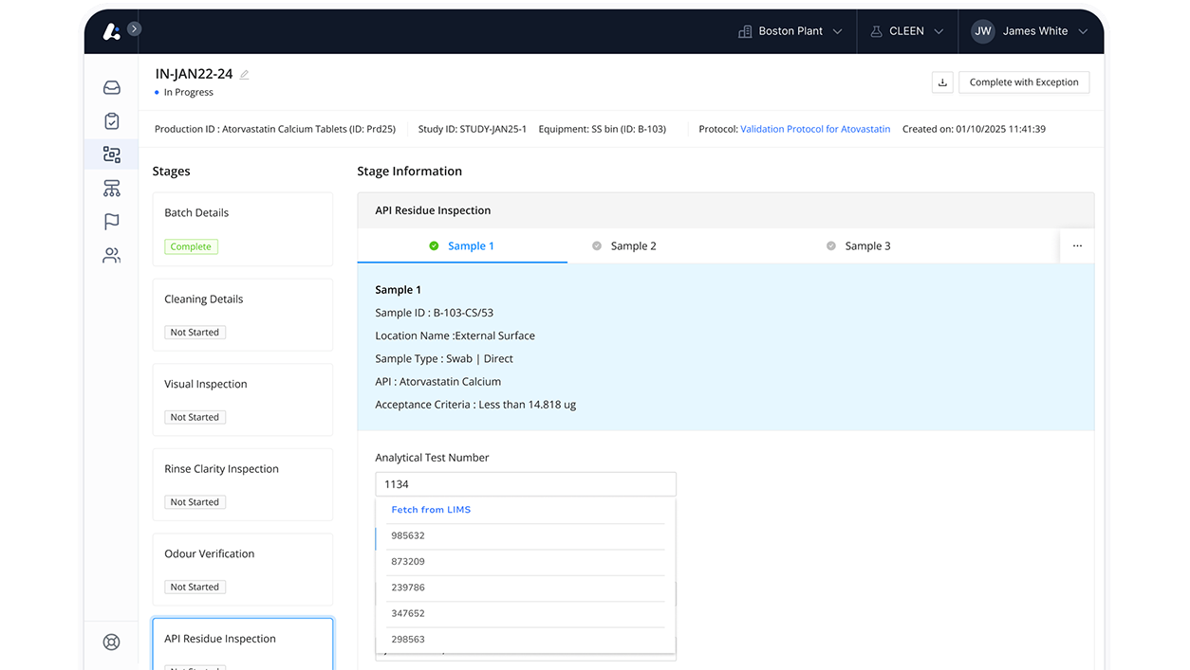Open the inbox icon in sidebar

click(x=111, y=86)
